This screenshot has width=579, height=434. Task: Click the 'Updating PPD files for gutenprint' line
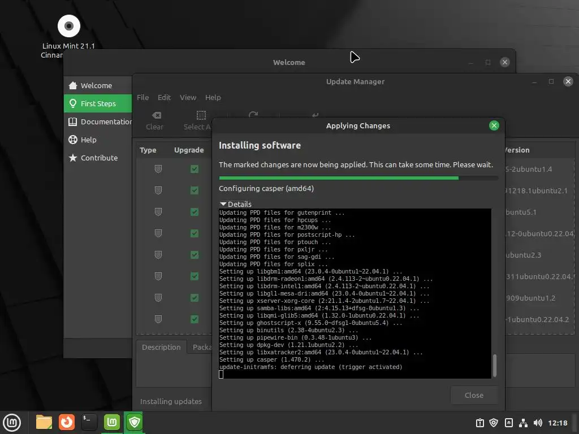click(282, 213)
